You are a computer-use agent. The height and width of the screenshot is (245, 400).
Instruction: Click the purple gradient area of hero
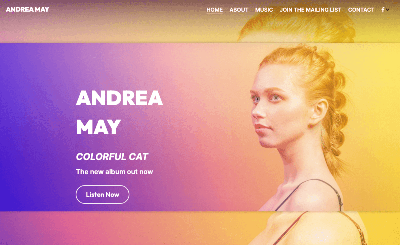pyautogui.click(x=33, y=133)
